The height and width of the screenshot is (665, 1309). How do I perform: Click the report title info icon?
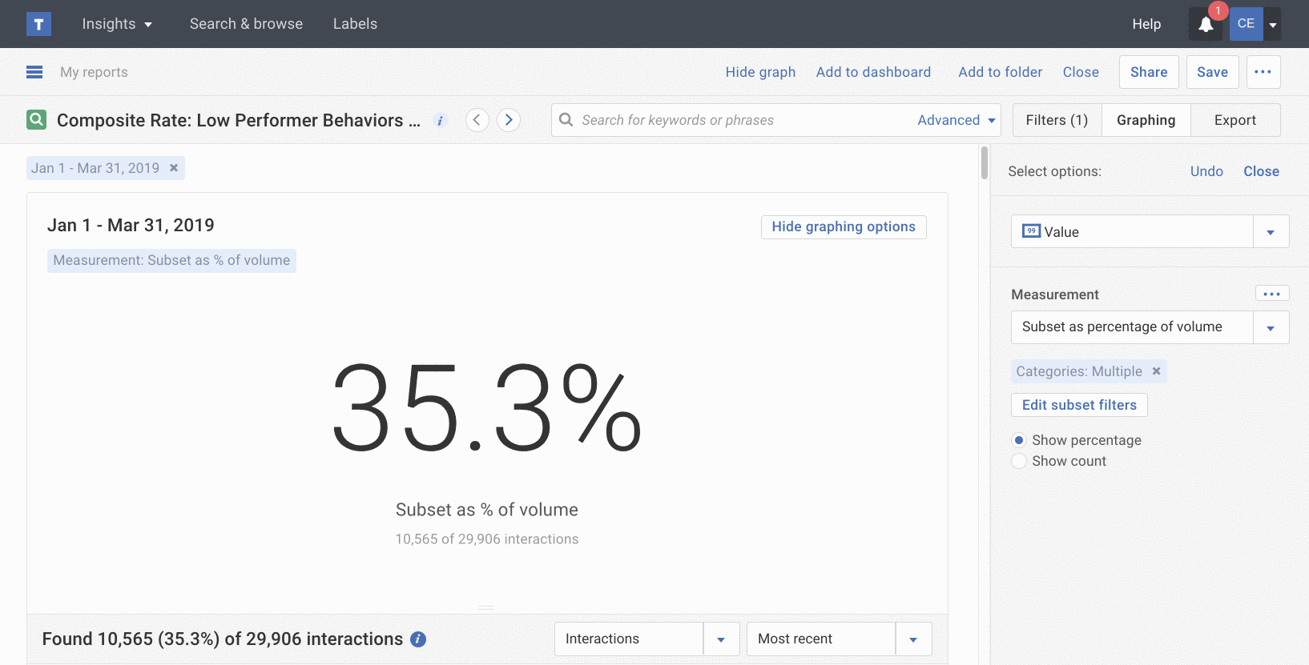tap(440, 121)
